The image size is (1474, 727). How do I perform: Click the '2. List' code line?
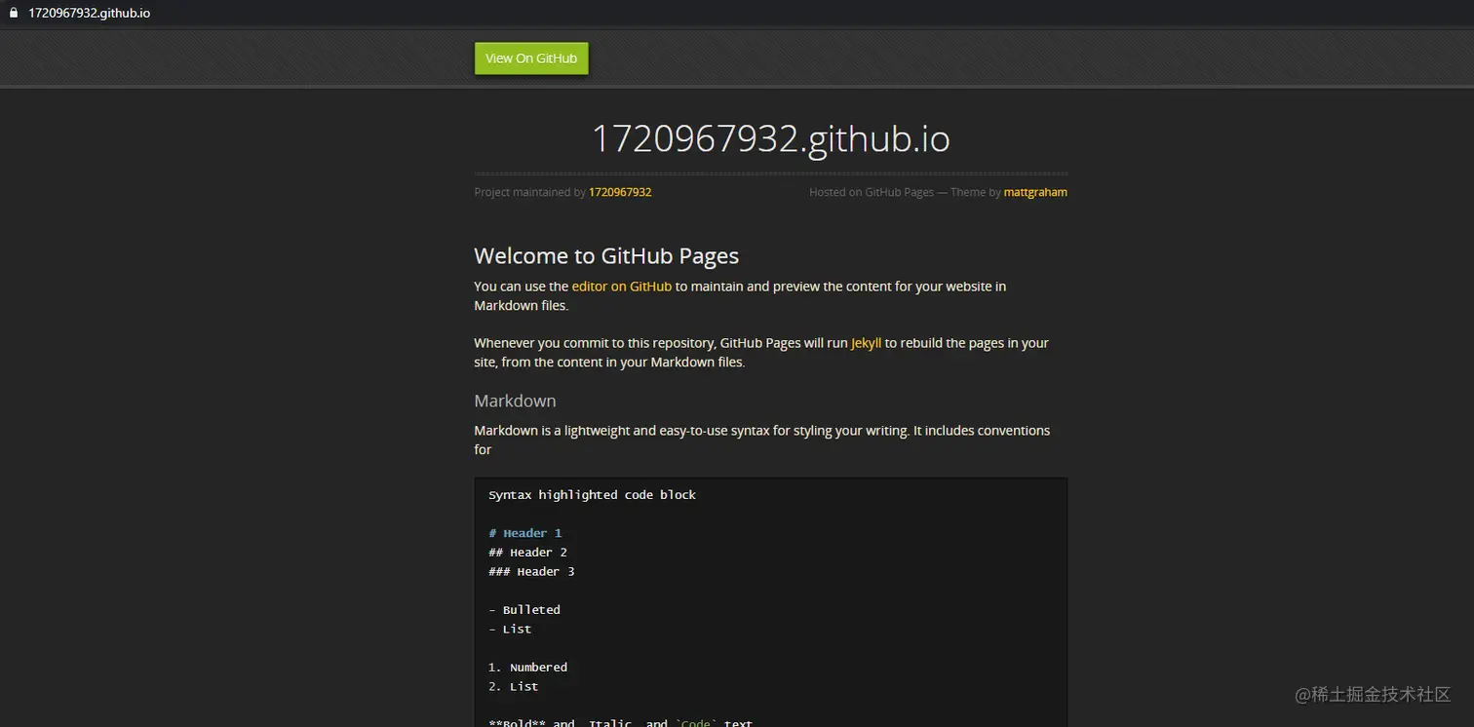(514, 687)
